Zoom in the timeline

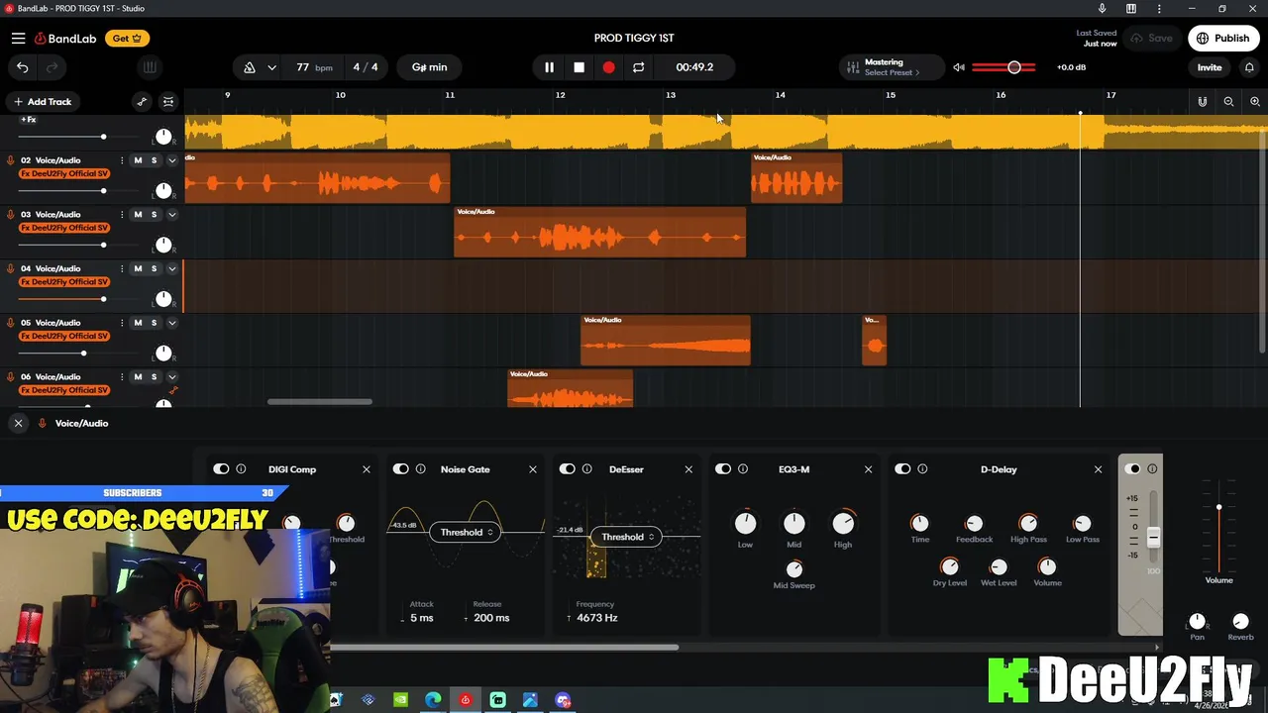click(1255, 102)
